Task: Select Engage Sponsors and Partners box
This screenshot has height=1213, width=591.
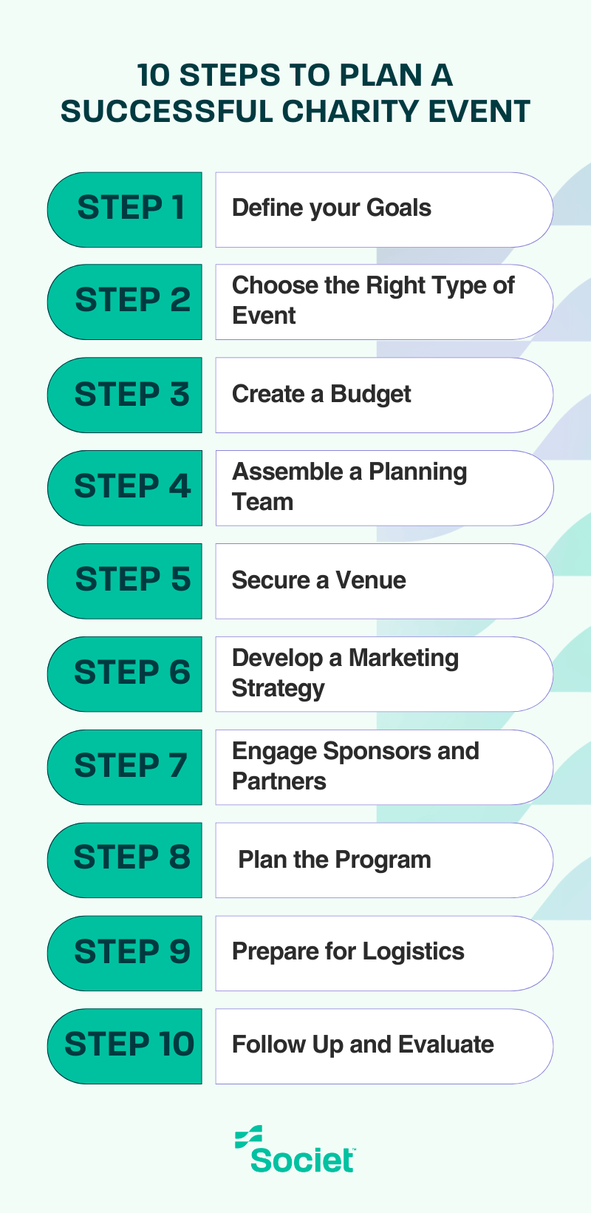Action: 383,767
